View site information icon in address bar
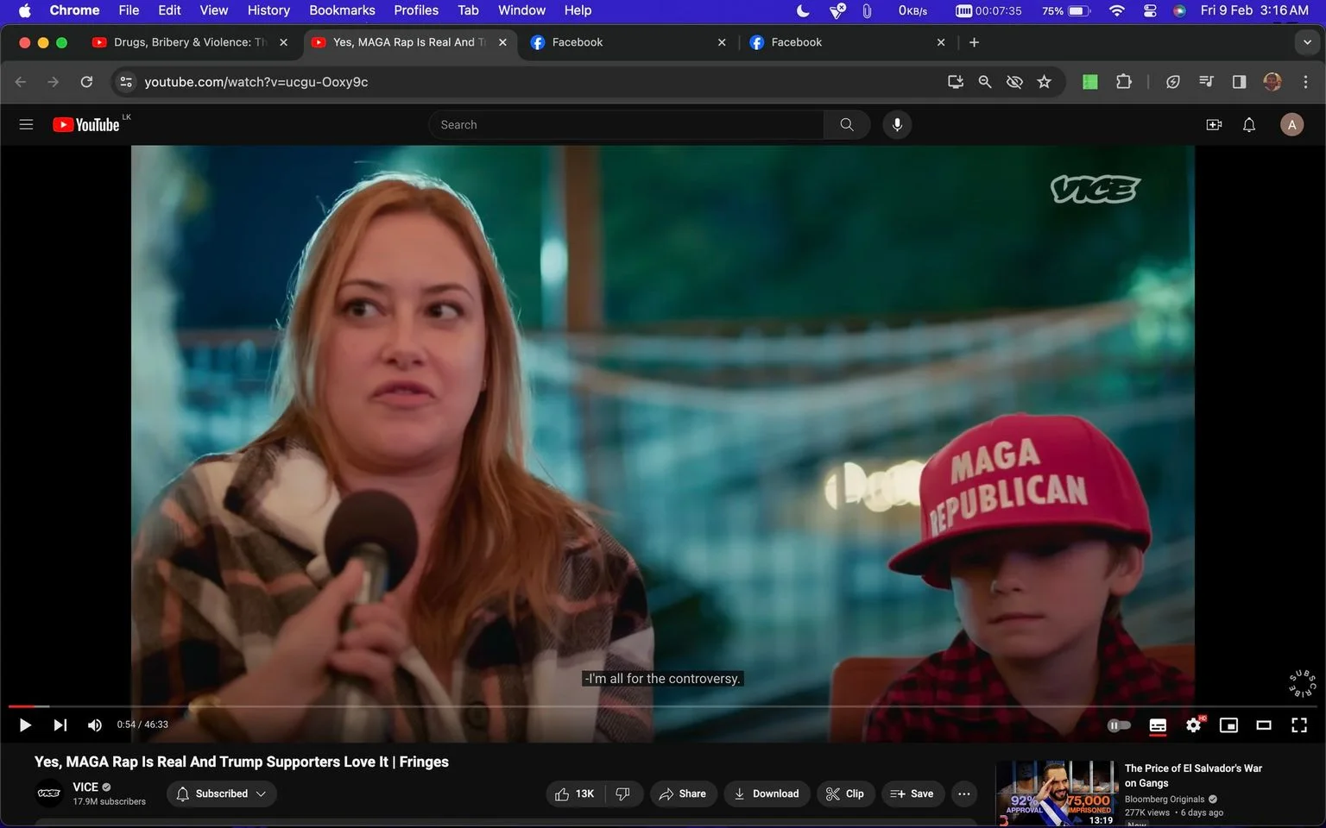 [x=126, y=82]
